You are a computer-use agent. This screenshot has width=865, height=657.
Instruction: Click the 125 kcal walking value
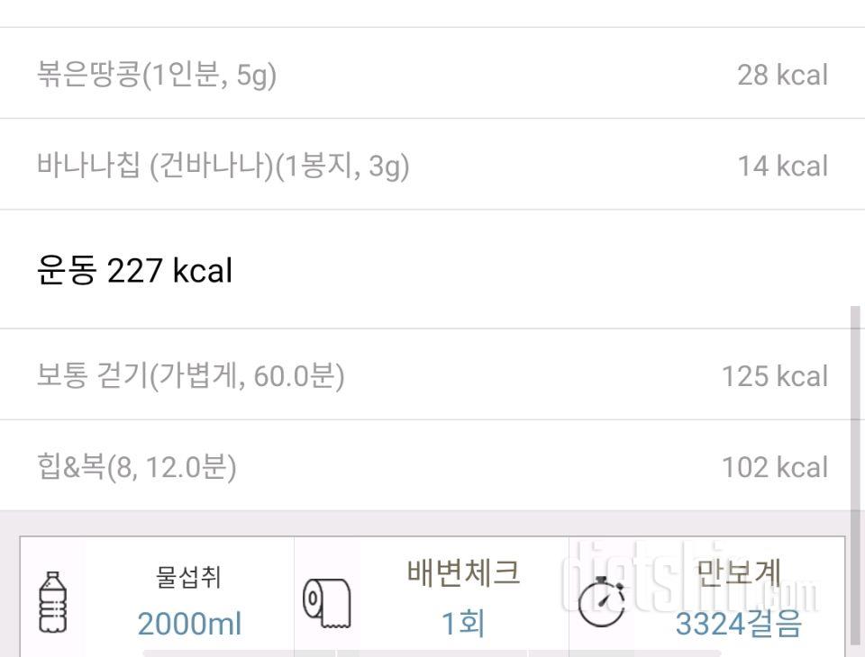tap(774, 376)
